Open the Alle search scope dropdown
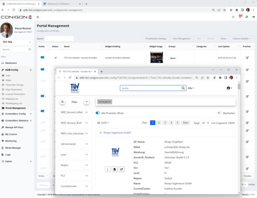Screen dimensions: 257x198 (x=191, y=88)
